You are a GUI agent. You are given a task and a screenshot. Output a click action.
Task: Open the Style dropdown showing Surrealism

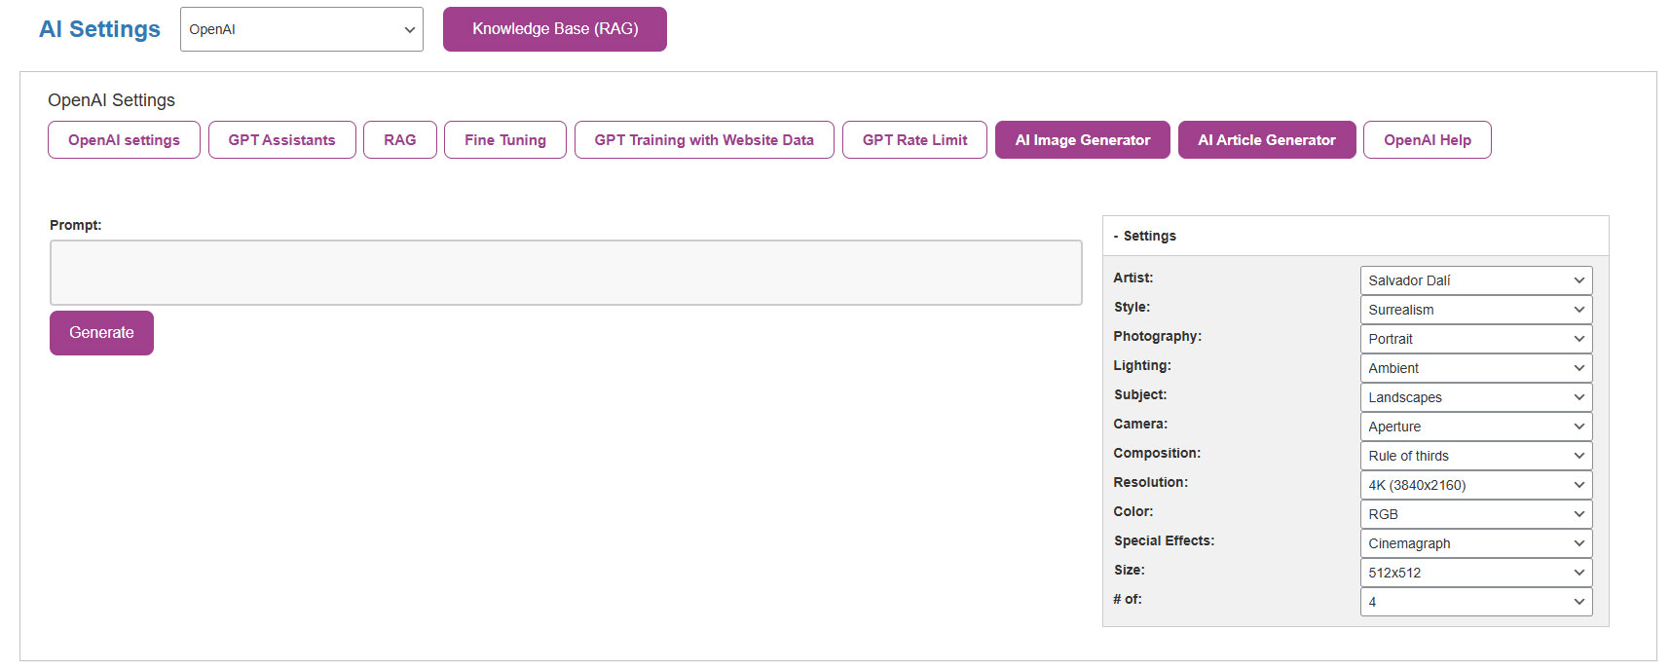[1475, 310]
